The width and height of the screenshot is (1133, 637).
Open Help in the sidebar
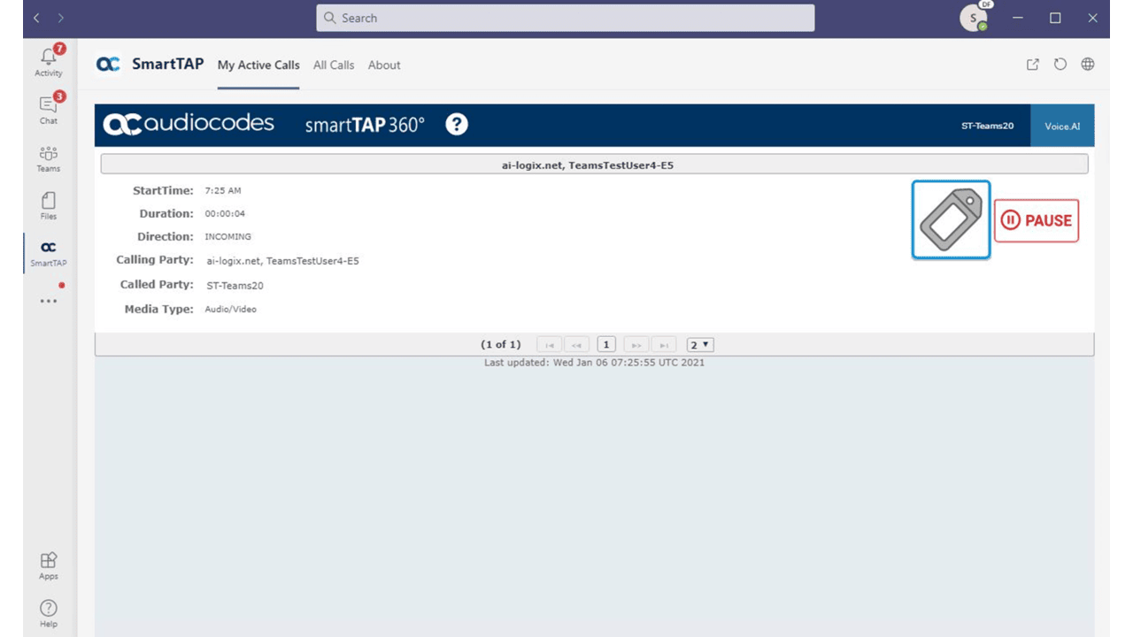tap(49, 613)
